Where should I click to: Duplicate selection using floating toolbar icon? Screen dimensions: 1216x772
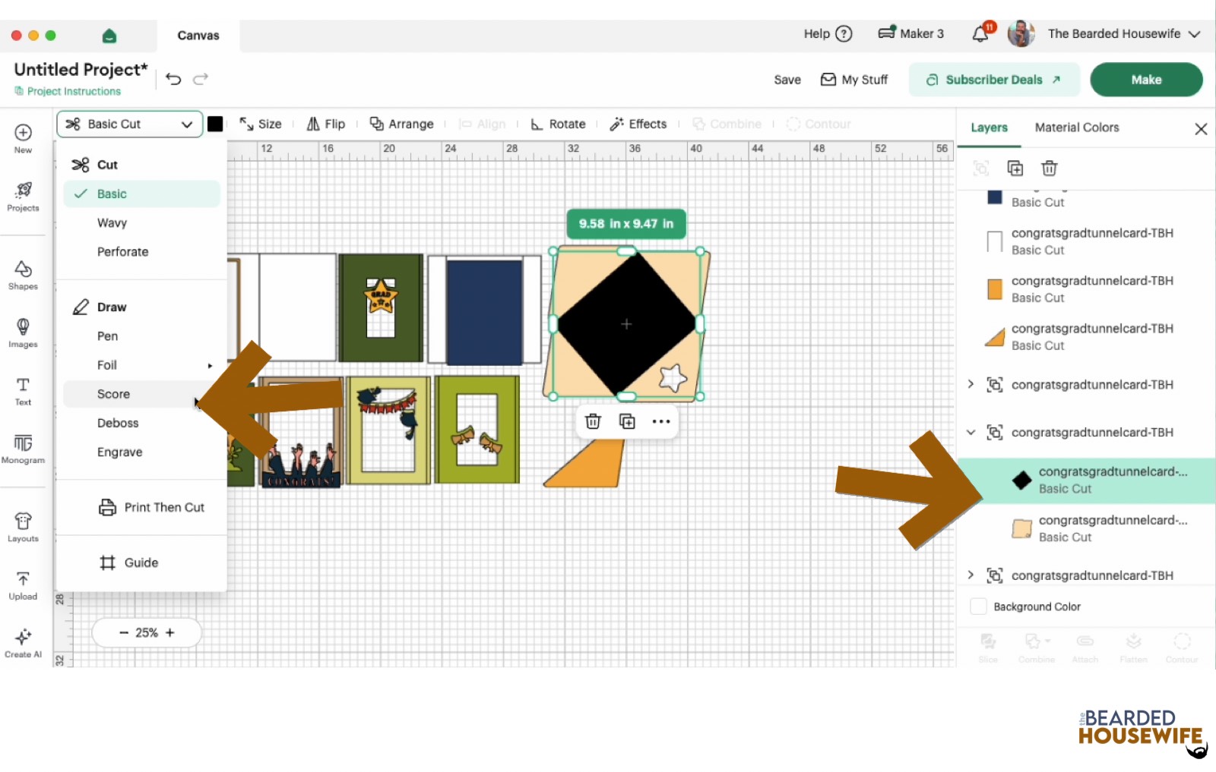pos(627,421)
